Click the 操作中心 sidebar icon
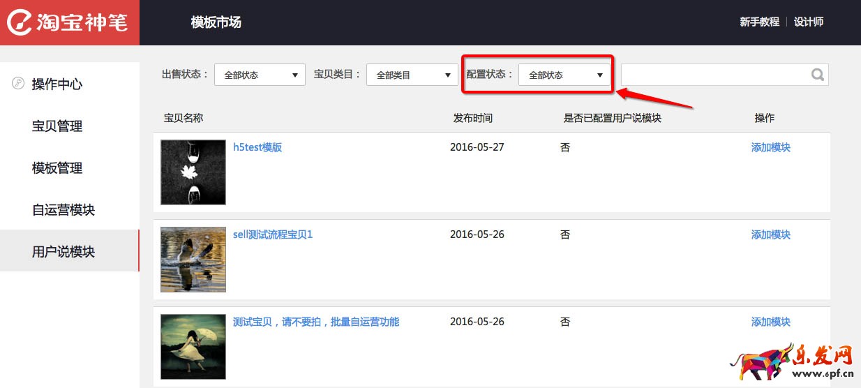This screenshot has height=388, width=861. pyautogui.click(x=18, y=84)
